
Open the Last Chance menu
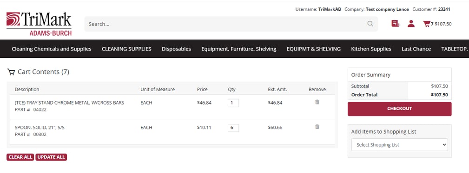[416, 49]
